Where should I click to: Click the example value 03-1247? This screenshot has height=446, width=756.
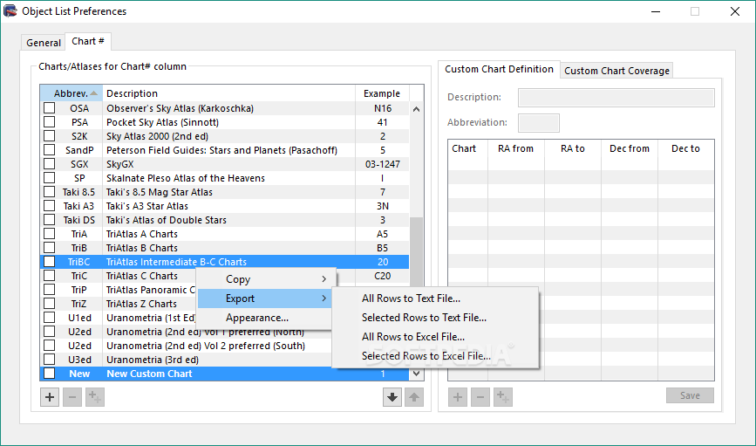point(382,164)
